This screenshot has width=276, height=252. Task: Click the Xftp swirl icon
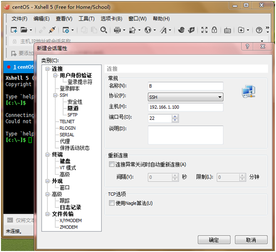click(x=181, y=30)
